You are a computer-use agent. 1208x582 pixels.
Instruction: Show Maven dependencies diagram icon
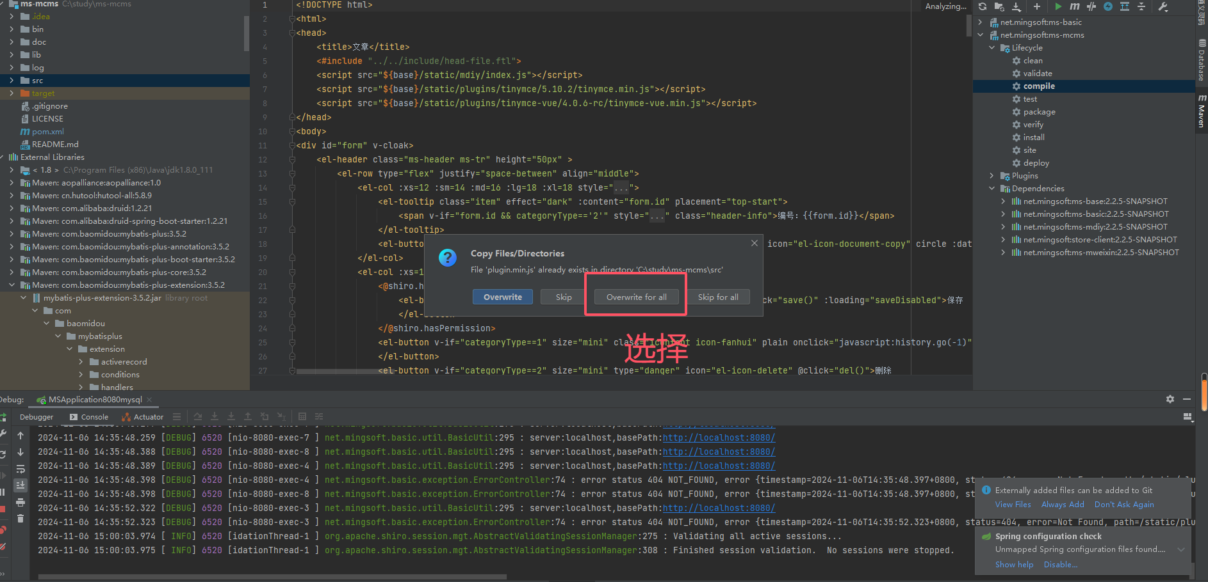(1125, 6)
